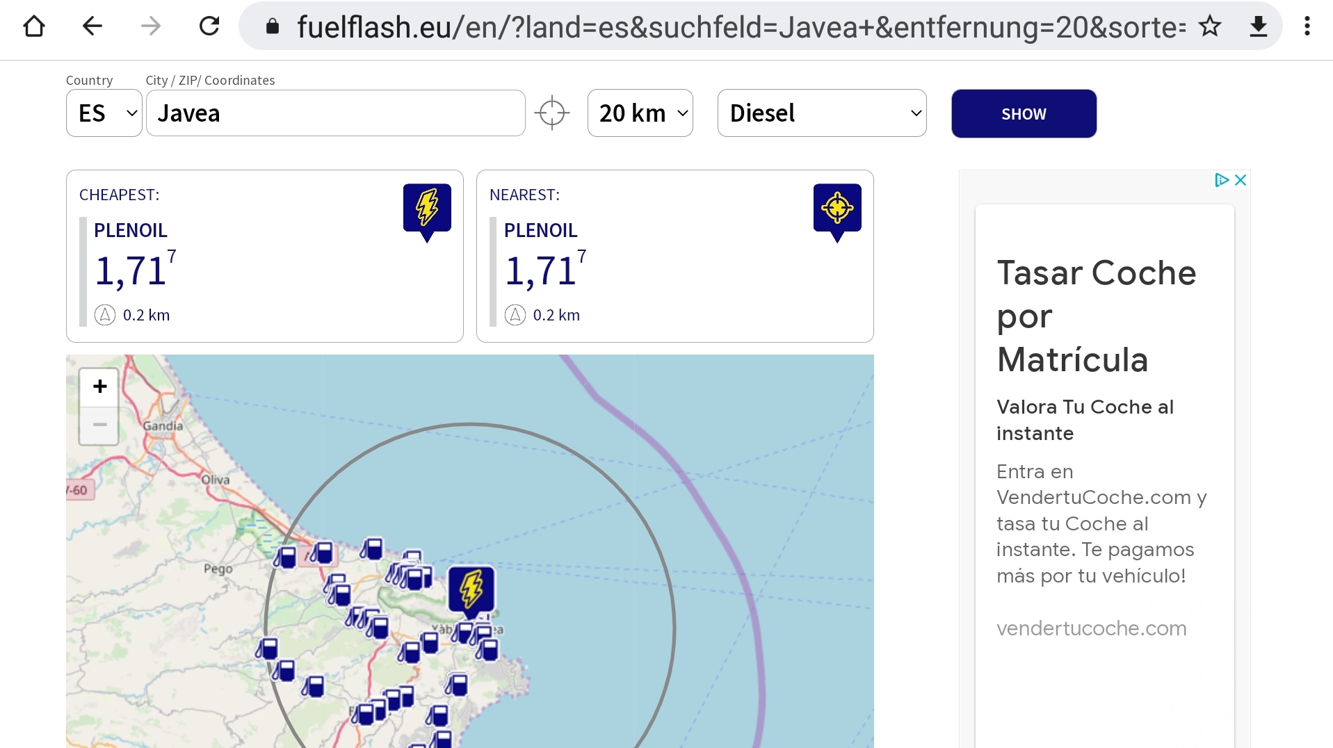The height and width of the screenshot is (748, 1333).
Task: Open the ES country dropdown
Action: tap(104, 113)
